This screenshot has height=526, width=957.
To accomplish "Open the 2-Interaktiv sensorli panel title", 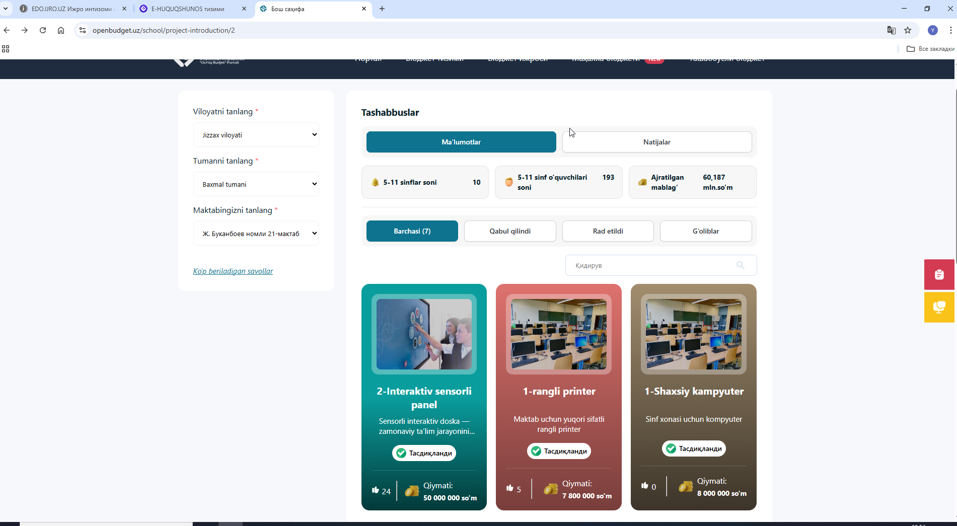I will point(424,398).
